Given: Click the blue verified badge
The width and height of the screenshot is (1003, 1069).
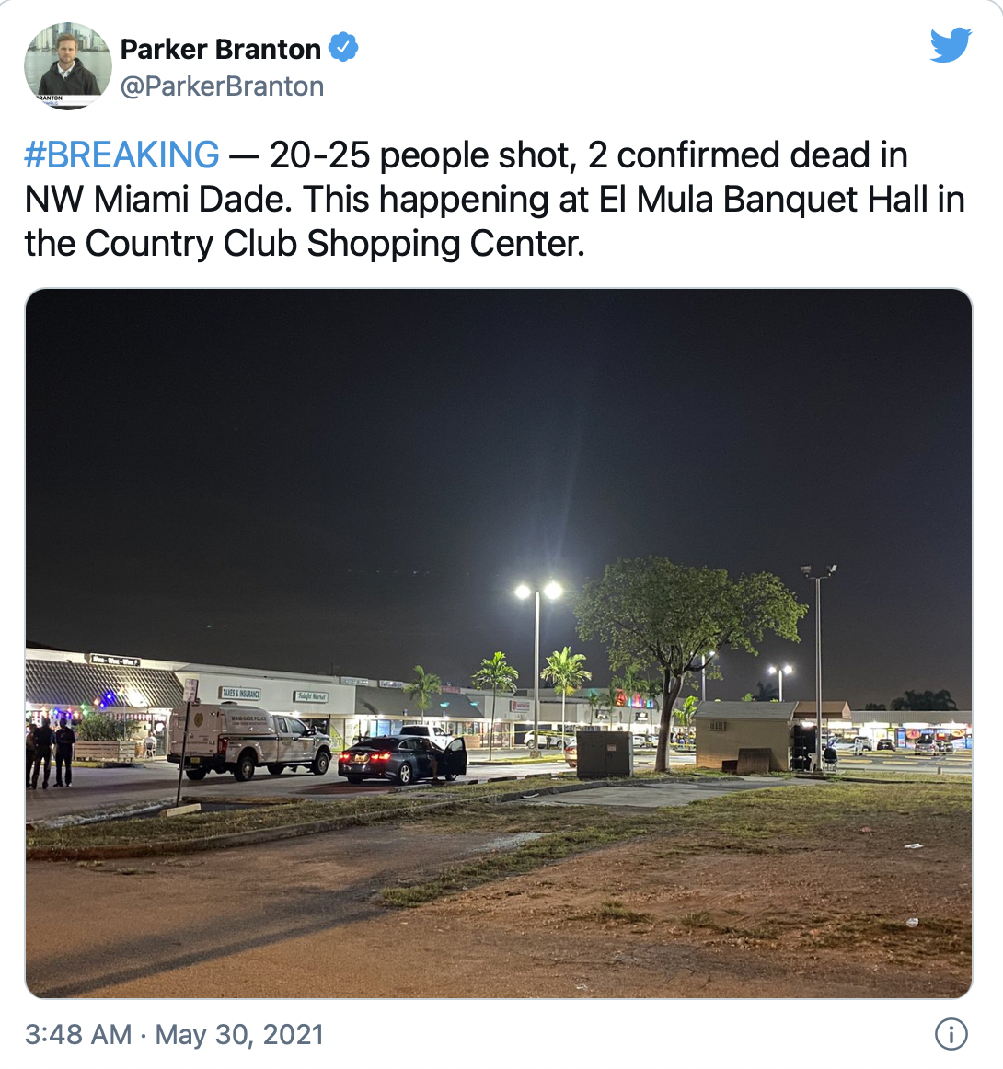Looking at the screenshot, I should tap(343, 48).
